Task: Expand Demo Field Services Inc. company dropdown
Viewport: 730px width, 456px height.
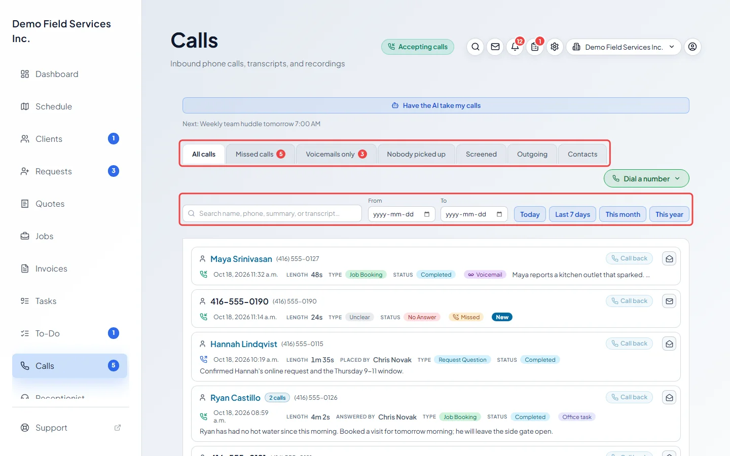Action: point(624,47)
